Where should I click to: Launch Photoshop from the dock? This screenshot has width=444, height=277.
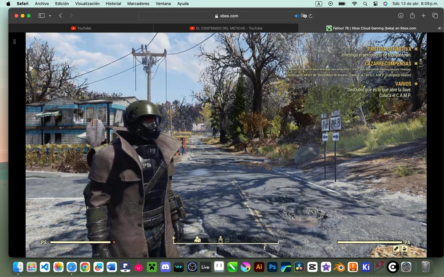(272, 267)
